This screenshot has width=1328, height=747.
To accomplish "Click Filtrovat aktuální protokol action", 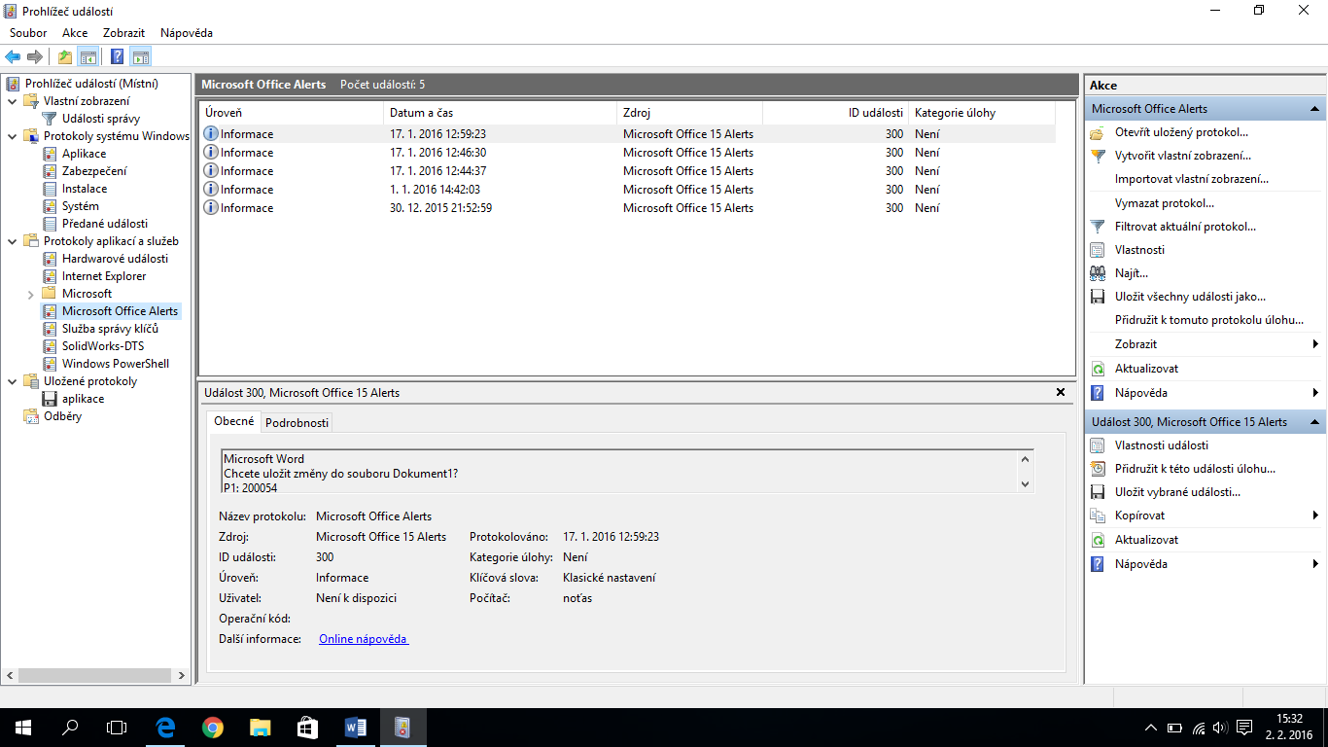I will 1185,227.
